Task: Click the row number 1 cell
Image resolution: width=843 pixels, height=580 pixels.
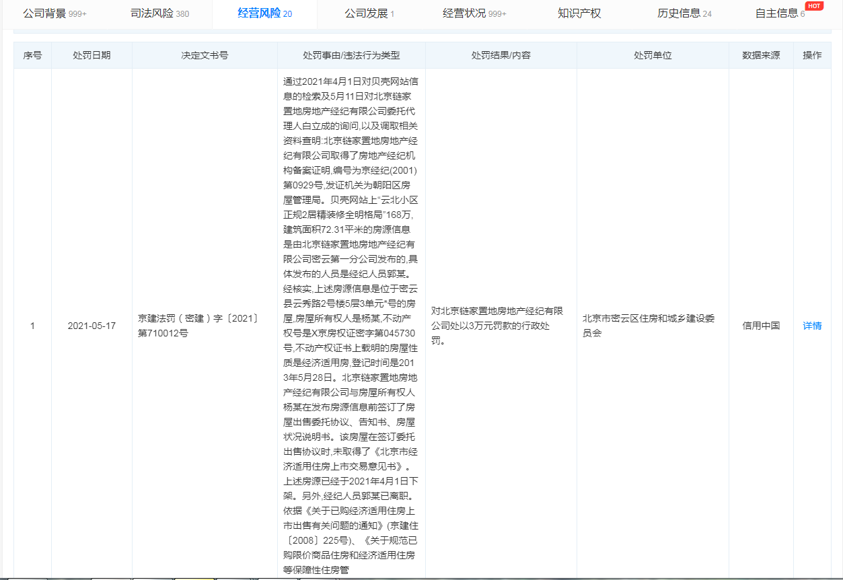Action: pos(32,326)
